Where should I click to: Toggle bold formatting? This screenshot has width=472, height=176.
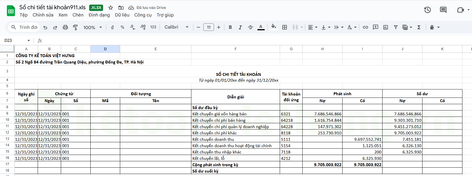(x=230, y=27)
